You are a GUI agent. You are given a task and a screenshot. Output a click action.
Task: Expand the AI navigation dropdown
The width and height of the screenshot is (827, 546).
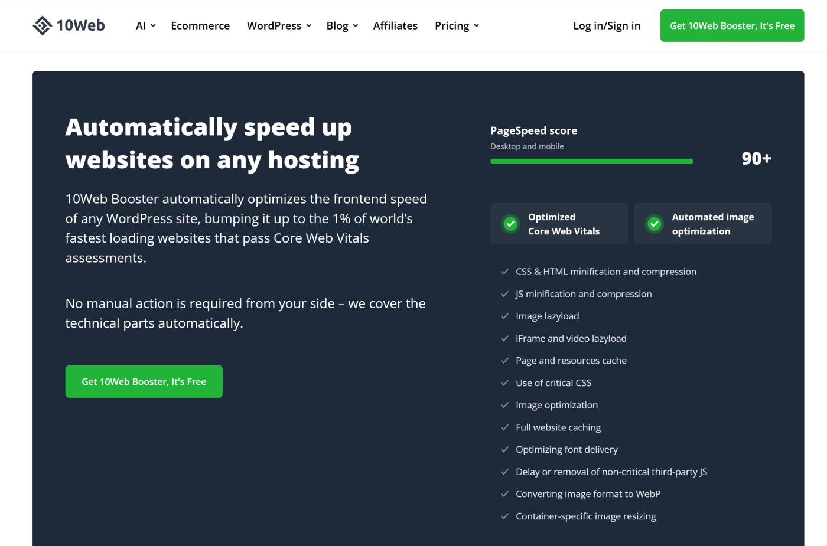(145, 25)
